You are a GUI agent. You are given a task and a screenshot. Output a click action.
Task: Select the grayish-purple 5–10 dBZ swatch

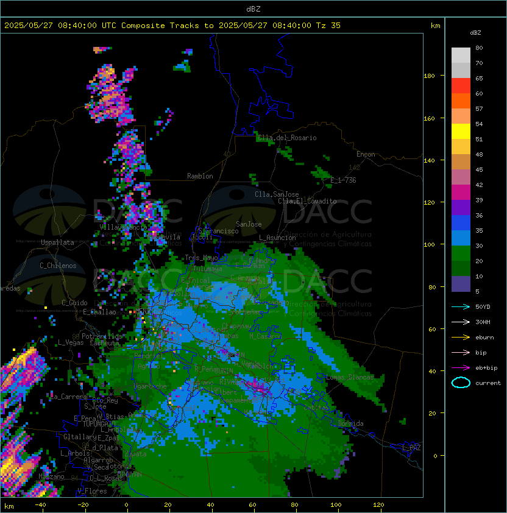[x=461, y=284]
